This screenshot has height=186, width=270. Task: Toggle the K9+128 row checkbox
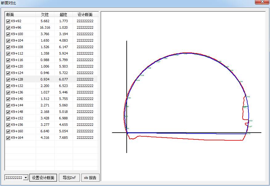click(8, 80)
